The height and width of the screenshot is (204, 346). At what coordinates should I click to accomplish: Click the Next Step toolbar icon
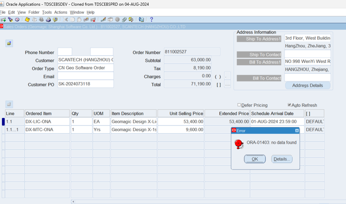(x=34, y=20)
